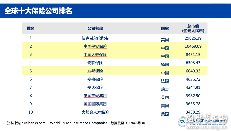
Task: Click rank number 7 for 安达保险
Action: click(x=31, y=87)
